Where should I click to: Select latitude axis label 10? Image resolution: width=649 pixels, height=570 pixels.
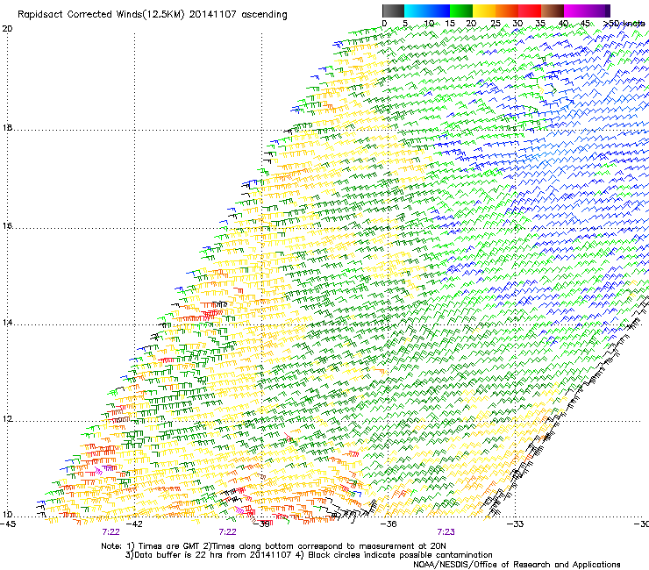click(7, 515)
